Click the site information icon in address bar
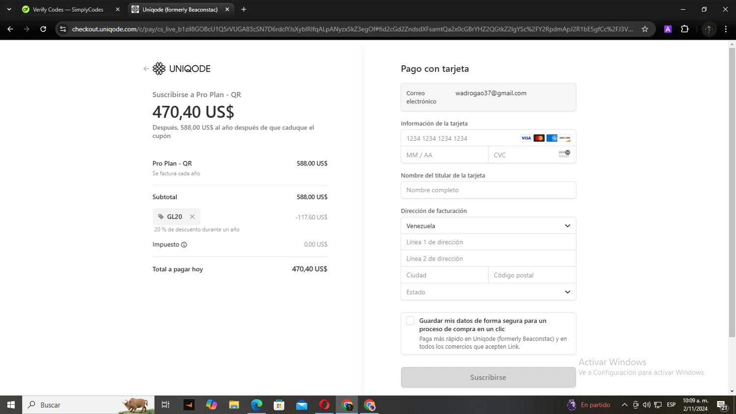Image resolution: width=736 pixels, height=414 pixels. 63,29
